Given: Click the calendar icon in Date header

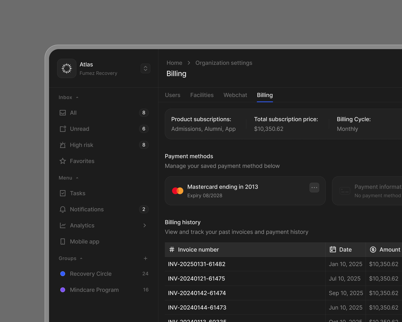Looking at the screenshot, I should [x=333, y=250].
